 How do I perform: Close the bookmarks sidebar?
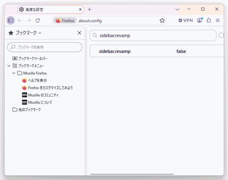[x=79, y=33]
